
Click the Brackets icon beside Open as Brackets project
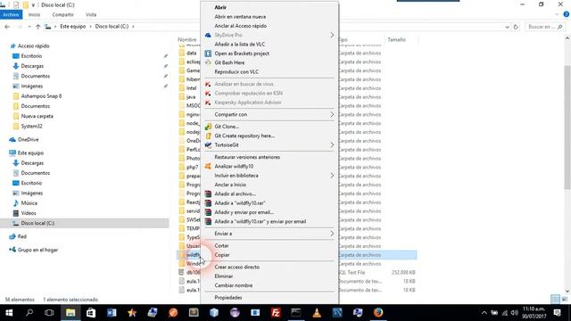[208, 53]
